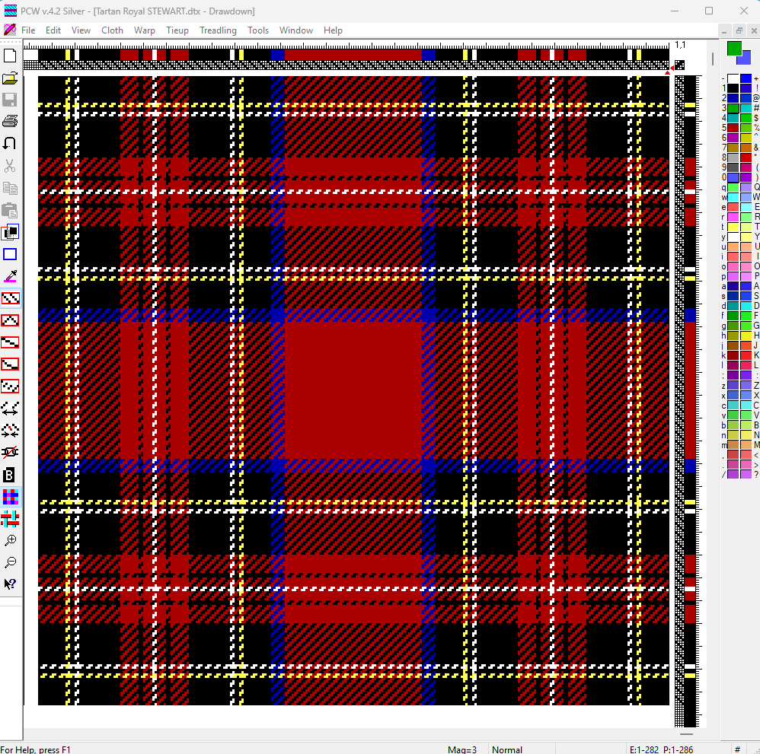Pick the green swatch labeled 3
Image resolution: width=760 pixels, height=754 pixels.
(733, 108)
